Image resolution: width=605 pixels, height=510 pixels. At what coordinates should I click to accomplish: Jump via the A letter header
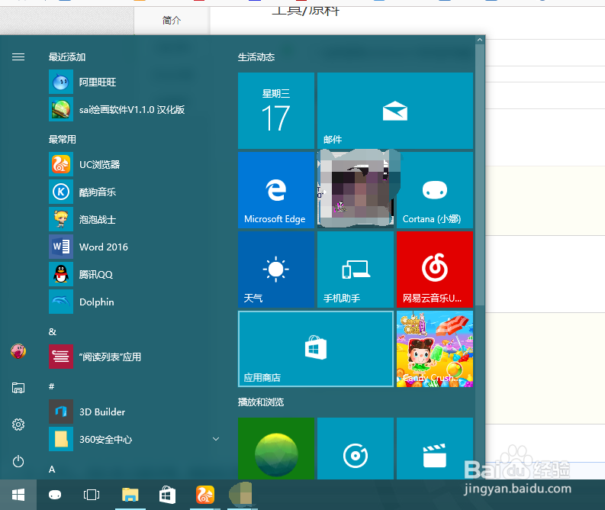pyautogui.click(x=52, y=469)
